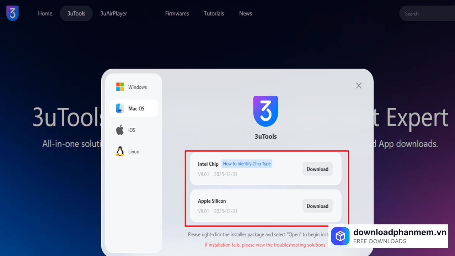Open the Tutorials page
455x256 pixels.
pyautogui.click(x=214, y=14)
